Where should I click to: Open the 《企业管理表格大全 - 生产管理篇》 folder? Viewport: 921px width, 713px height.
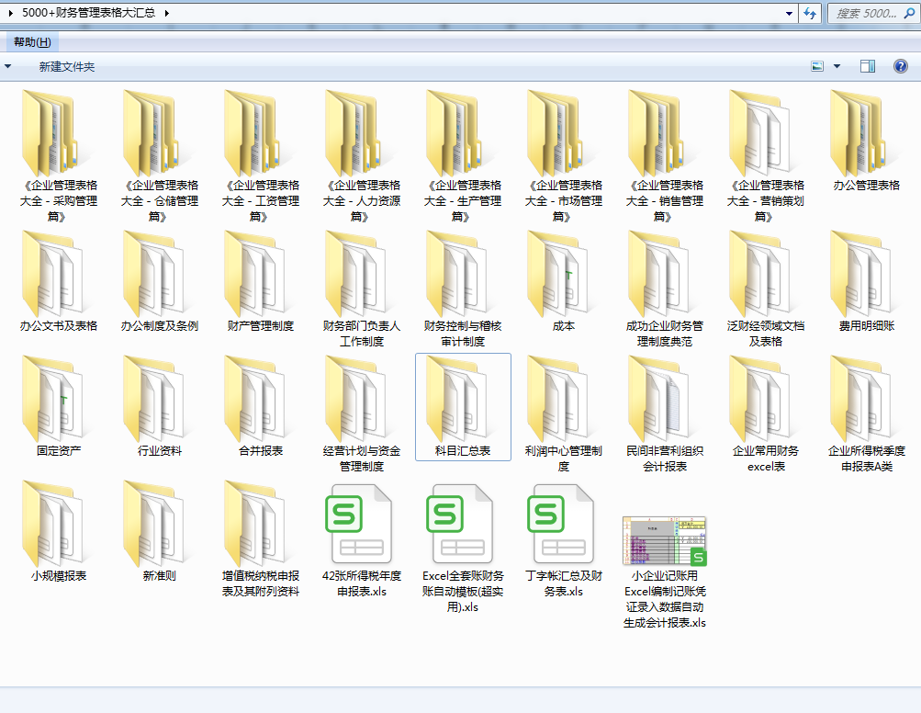[x=462, y=156]
